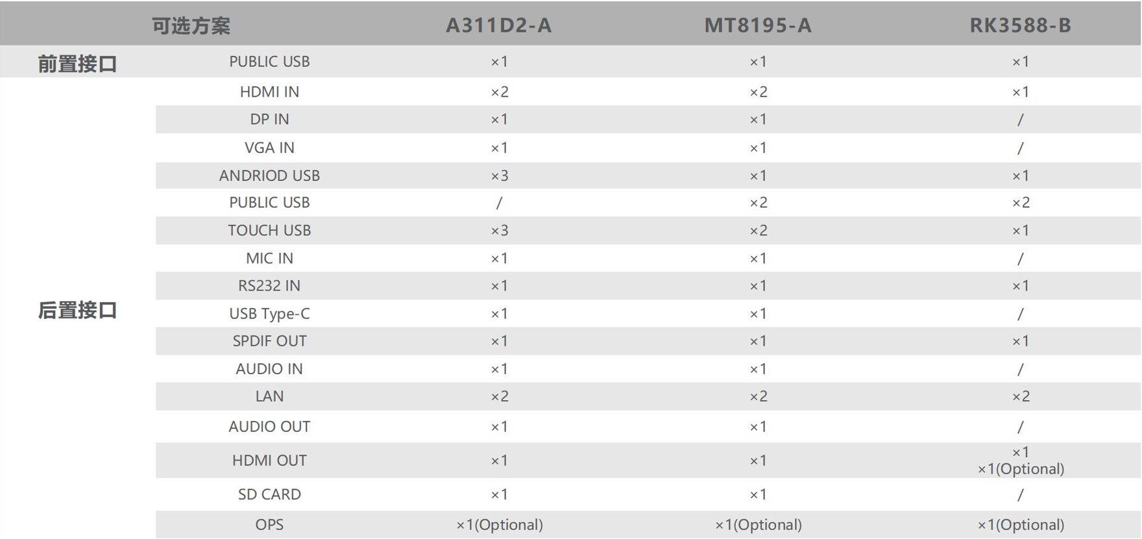The width and height of the screenshot is (1142, 539).
Task: Click the HDMI OUT row label
Action: point(269,461)
